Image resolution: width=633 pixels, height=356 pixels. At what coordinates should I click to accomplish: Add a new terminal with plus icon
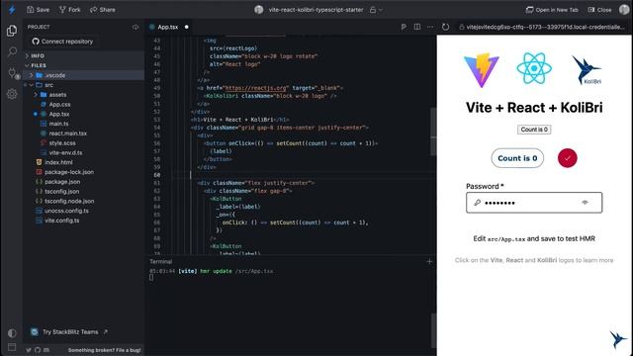(x=429, y=261)
